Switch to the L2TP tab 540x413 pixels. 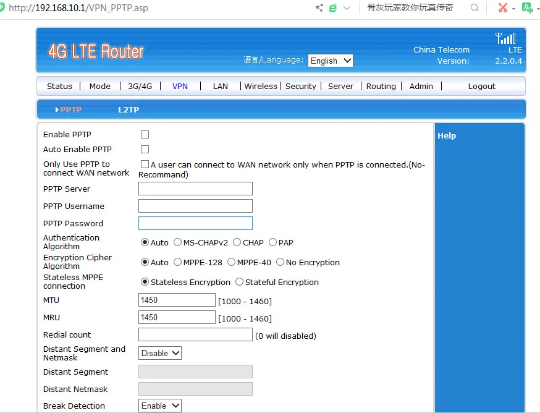coord(128,109)
